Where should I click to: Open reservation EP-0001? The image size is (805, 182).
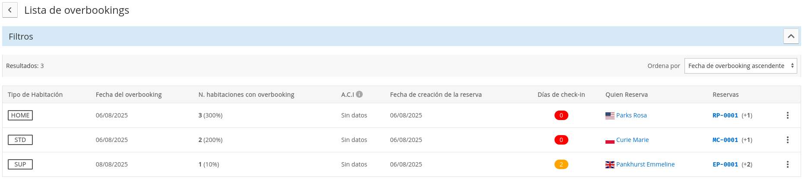coord(725,164)
